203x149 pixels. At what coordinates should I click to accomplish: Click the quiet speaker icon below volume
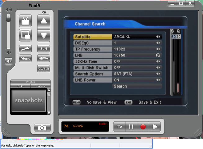click(x=9, y=52)
